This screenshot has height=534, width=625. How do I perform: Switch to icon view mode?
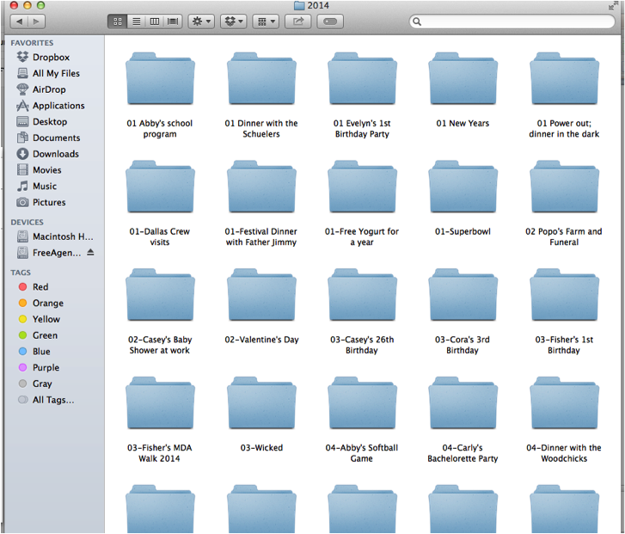pos(118,21)
